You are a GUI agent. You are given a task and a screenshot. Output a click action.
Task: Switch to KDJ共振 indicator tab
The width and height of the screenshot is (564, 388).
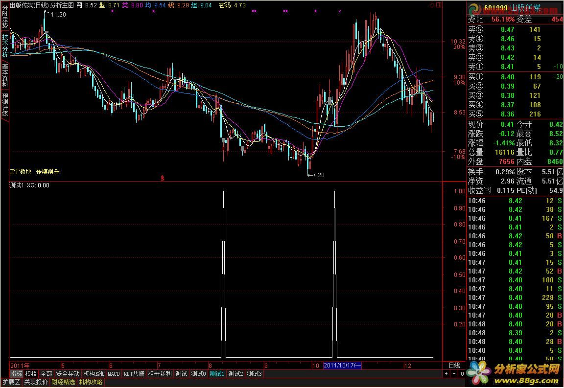[134, 374]
